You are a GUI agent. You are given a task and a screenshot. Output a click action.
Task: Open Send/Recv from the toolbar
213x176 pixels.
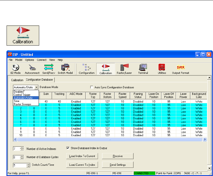click(48, 69)
